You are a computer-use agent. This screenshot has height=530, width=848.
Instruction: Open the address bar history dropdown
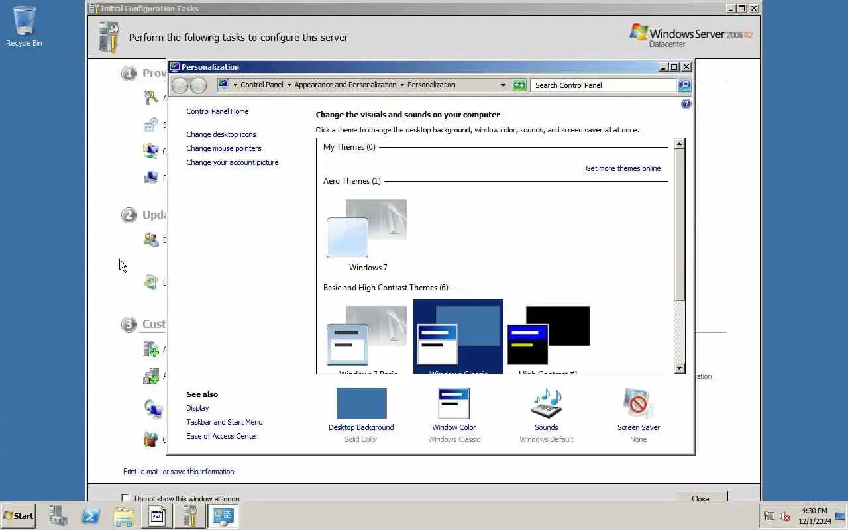[503, 85]
